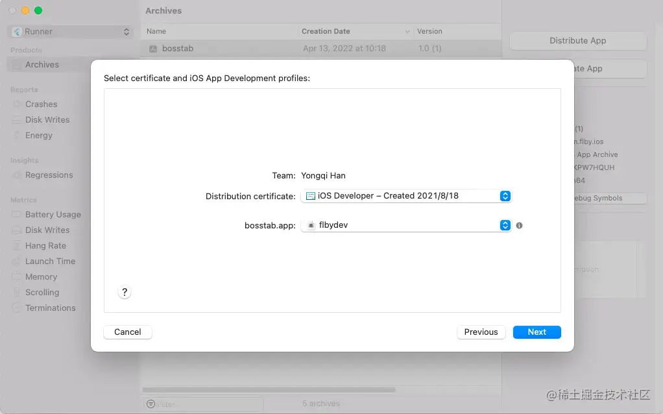Click the Launch Time sidebar icon
The width and height of the screenshot is (663, 414).
coord(16,262)
